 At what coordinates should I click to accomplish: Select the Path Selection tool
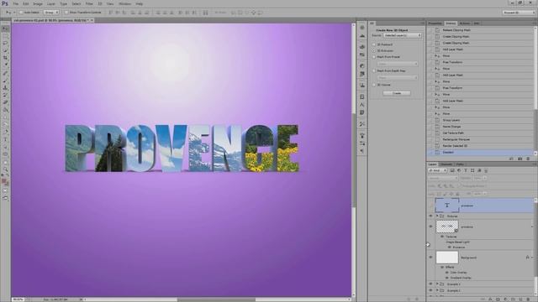click(5, 147)
